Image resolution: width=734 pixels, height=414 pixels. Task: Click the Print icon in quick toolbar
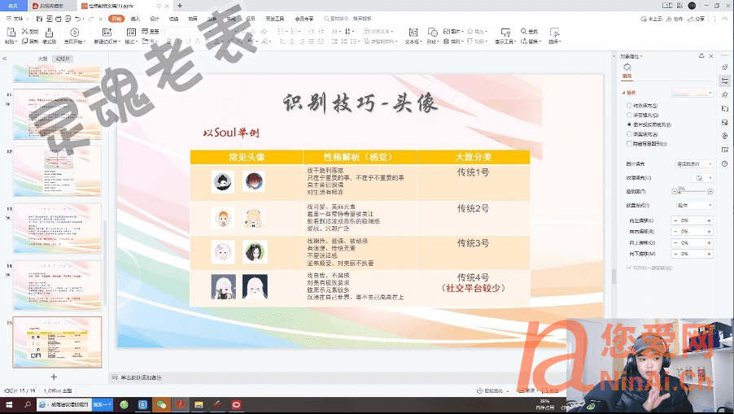coord(59,19)
